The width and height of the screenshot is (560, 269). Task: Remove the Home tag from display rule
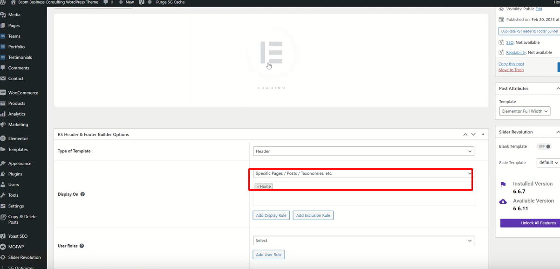coord(258,186)
